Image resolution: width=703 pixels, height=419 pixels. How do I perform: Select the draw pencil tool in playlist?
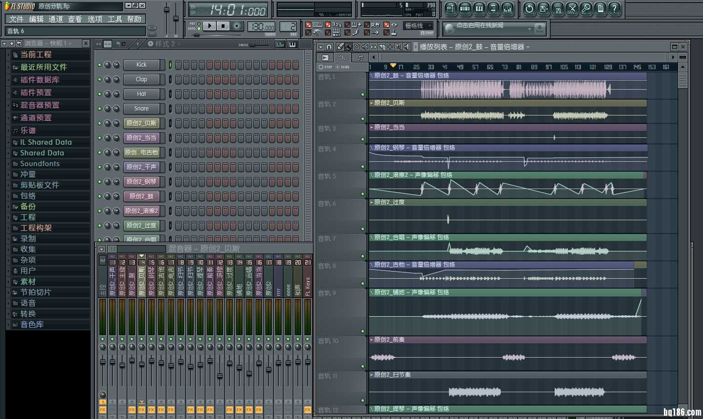click(341, 47)
